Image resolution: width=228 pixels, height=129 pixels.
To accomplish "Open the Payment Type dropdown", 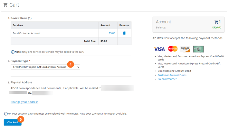I will (45, 67).
